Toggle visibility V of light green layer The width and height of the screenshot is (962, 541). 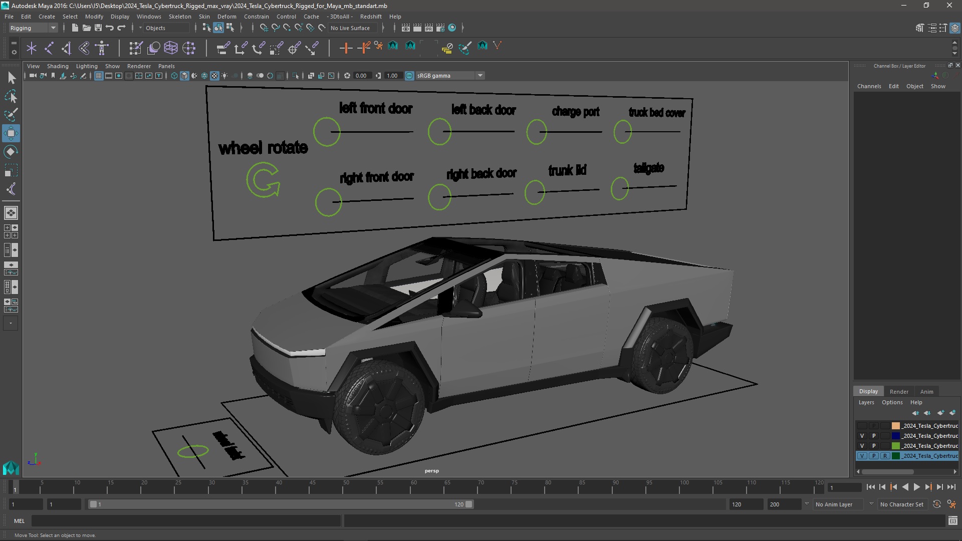[x=862, y=446]
